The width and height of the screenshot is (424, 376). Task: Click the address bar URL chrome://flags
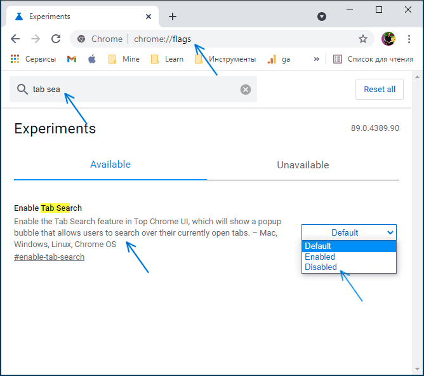162,39
